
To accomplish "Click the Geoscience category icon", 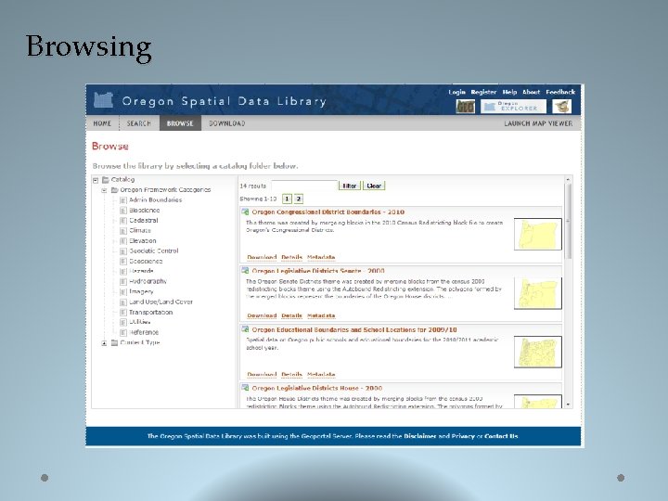I will [123, 262].
